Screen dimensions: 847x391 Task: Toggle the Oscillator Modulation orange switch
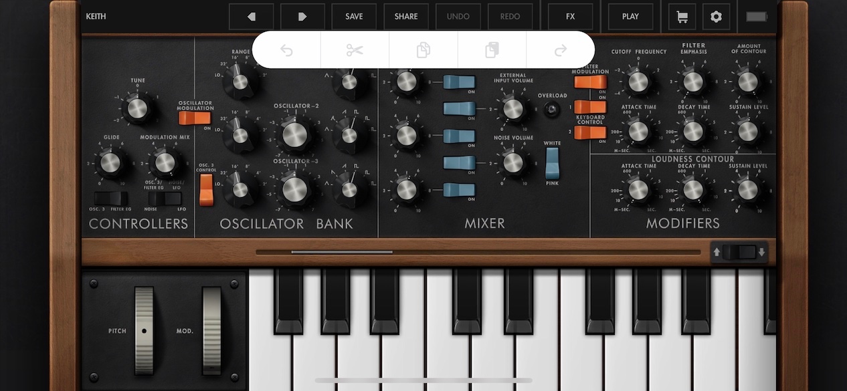(194, 118)
